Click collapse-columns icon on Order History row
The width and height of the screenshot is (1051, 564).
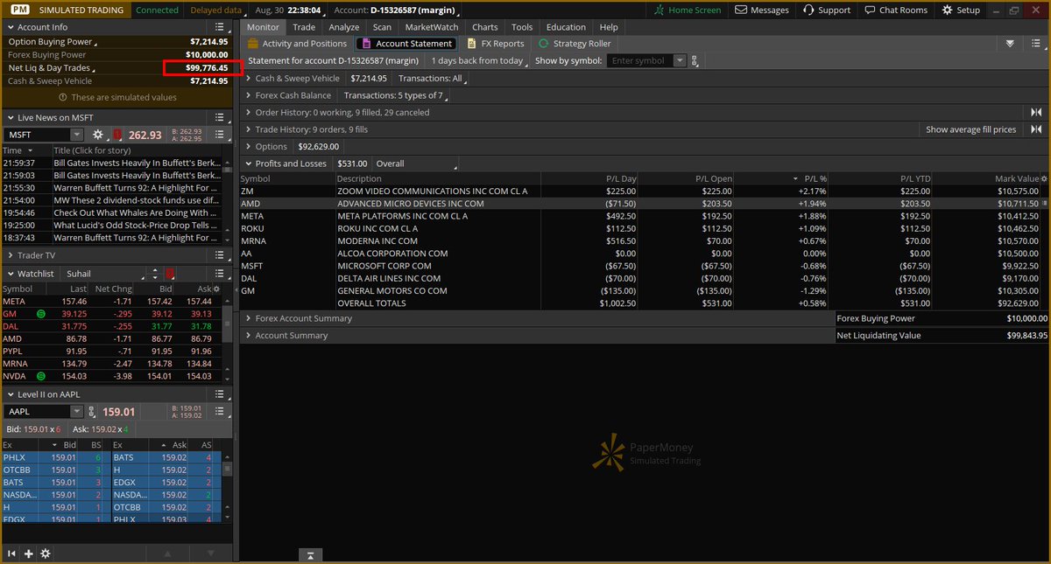[x=1036, y=112]
